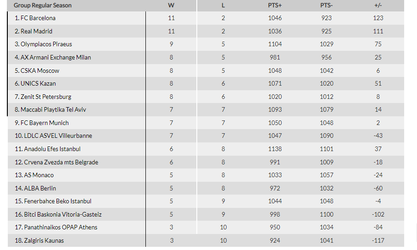Sort by PTS- column header
The image size is (417, 250).
[x=326, y=5]
